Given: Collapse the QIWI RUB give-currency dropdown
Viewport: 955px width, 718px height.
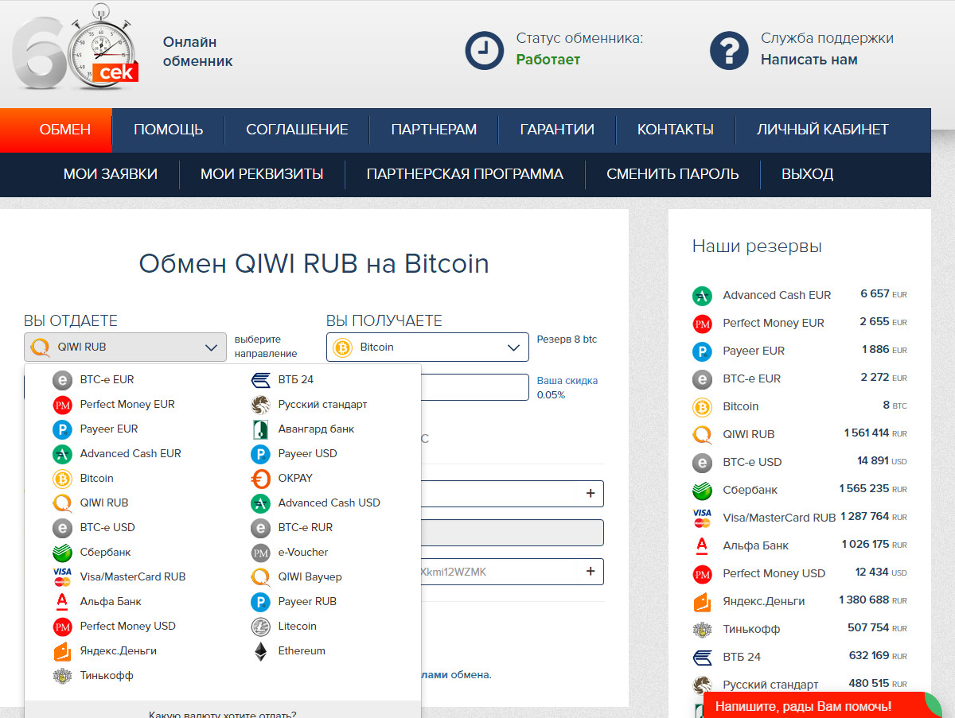Looking at the screenshot, I should [x=125, y=347].
